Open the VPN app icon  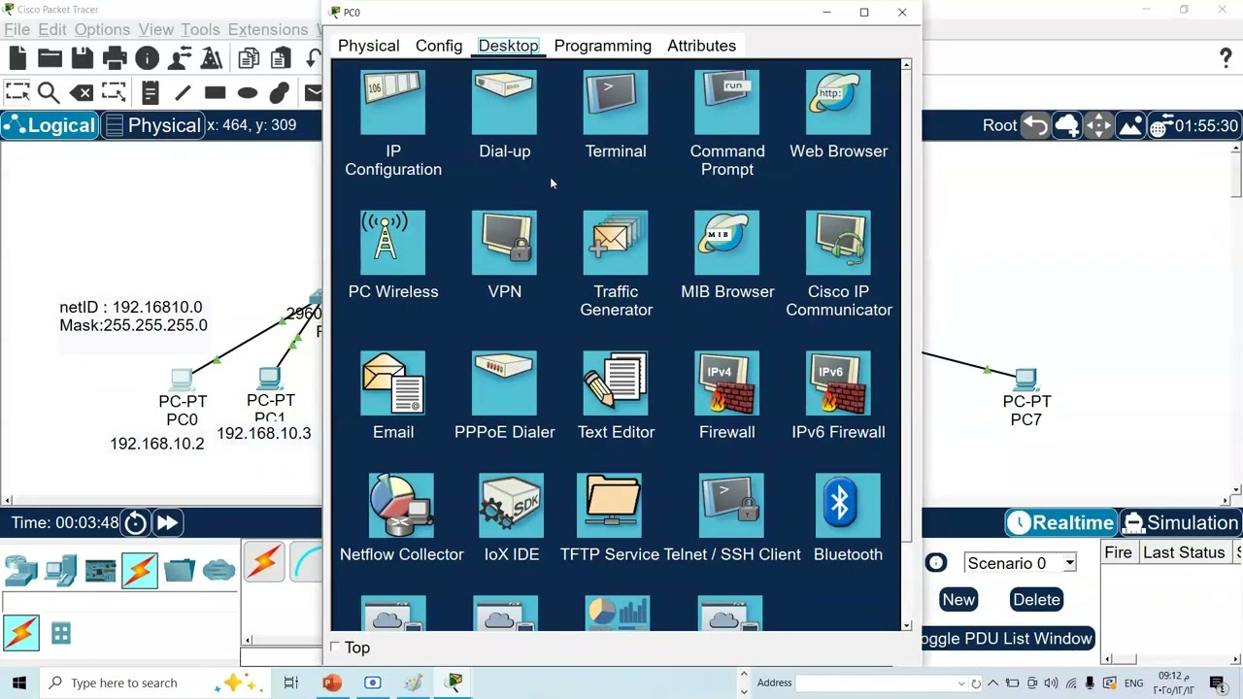pyautogui.click(x=504, y=243)
